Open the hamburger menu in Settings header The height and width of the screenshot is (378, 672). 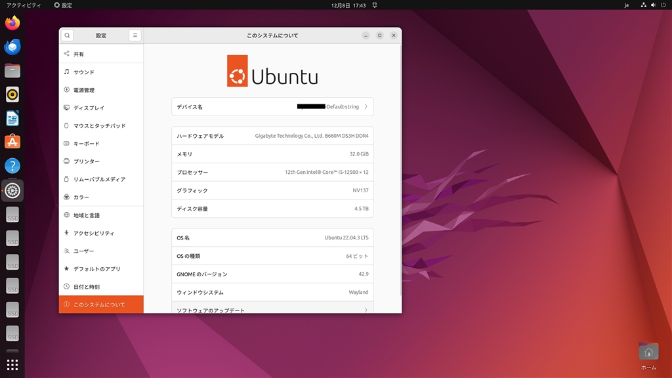[x=135, y=35]
